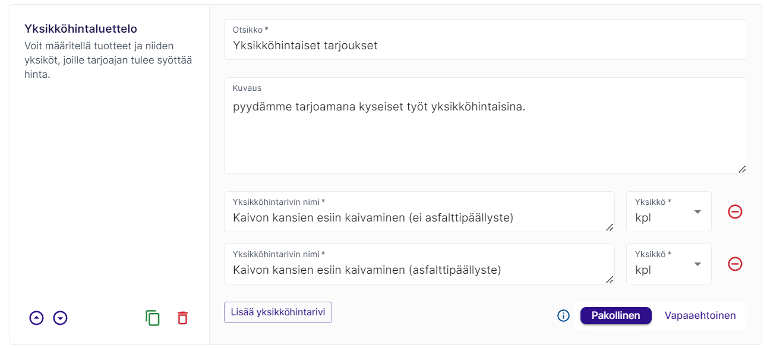Click second price row name resize handle

[610, 280]
